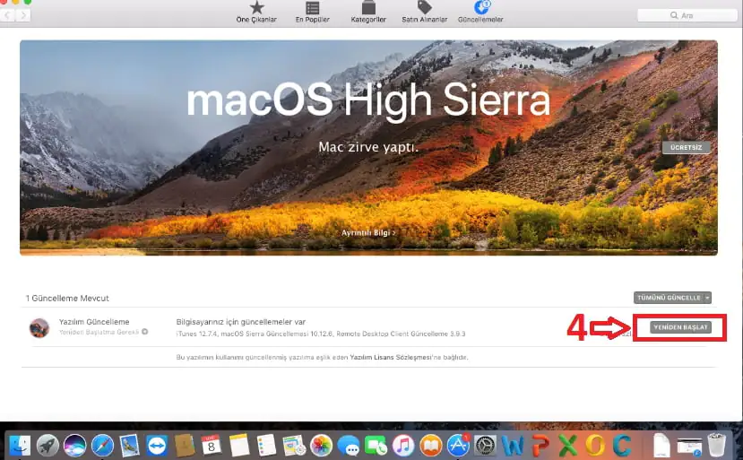Open Notes from the dock
Viewport: 743px width, 460px height.
[238, 446]
